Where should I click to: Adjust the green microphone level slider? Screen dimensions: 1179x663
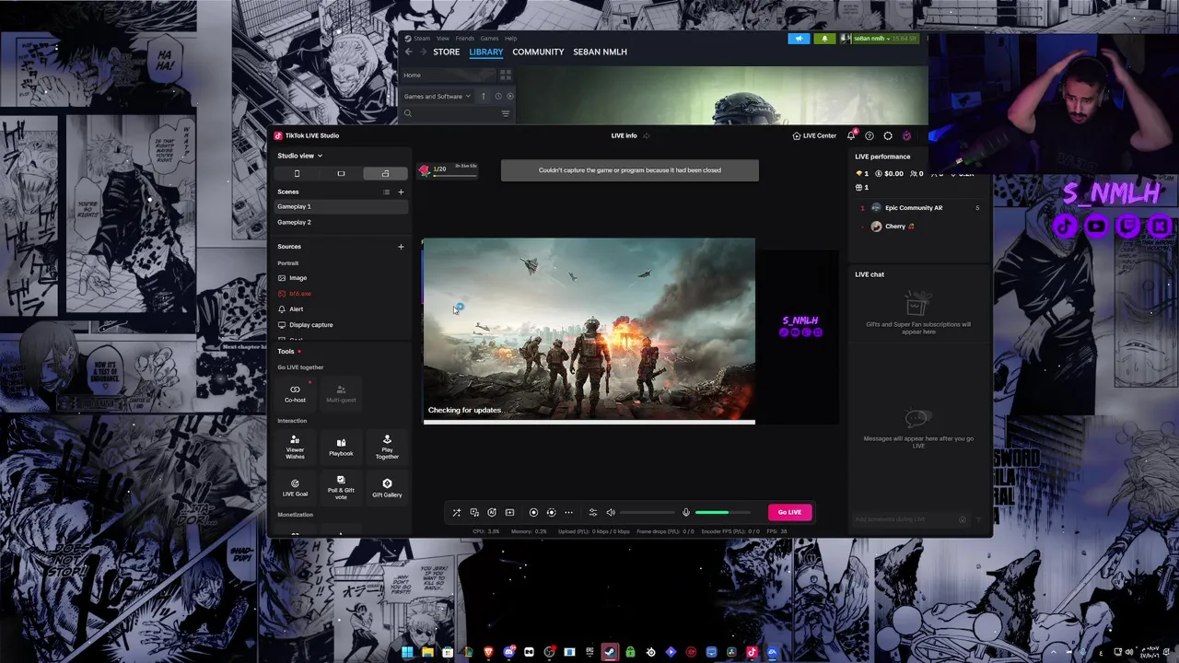(x=723, y=512)
